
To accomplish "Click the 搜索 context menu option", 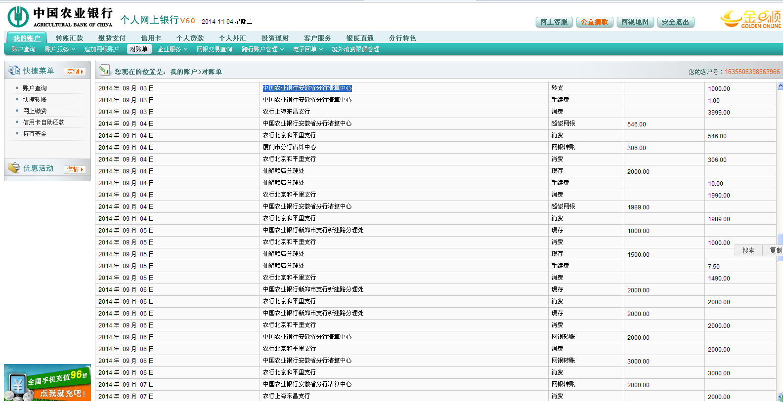I will (x=748, y=250).
